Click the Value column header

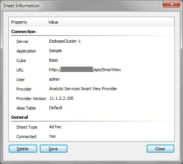[x=110, y=22]
